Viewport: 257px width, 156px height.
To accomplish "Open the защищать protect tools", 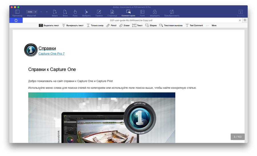I will [x=154, y=13].
